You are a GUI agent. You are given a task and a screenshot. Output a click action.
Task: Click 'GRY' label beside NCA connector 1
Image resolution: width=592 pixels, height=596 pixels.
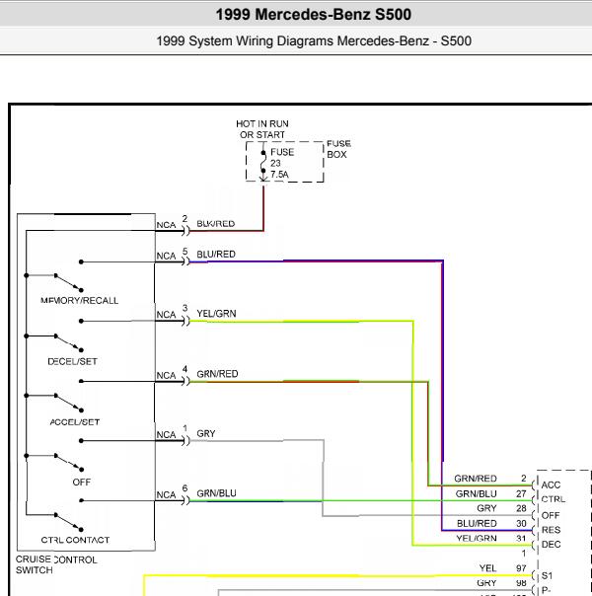(x=206, y=434)
